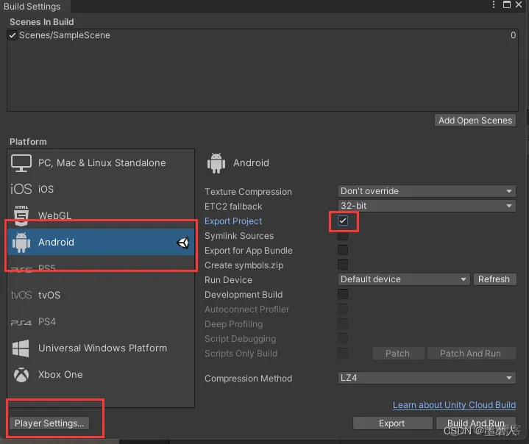Open Player Settings
This screenshot has width=529, height=444.
tap(49, 423)
